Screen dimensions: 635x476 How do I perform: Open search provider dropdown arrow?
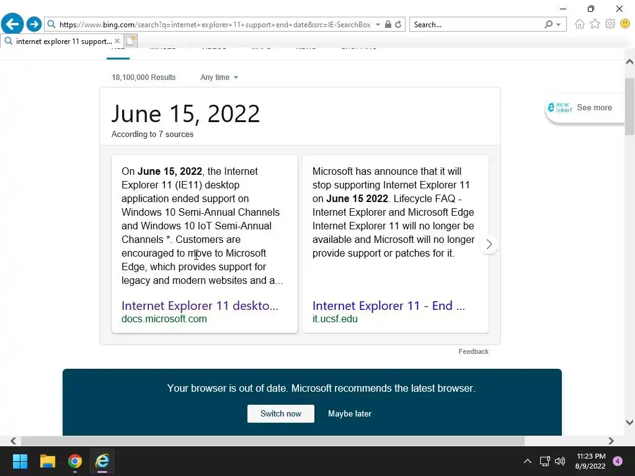coord(559,24)
